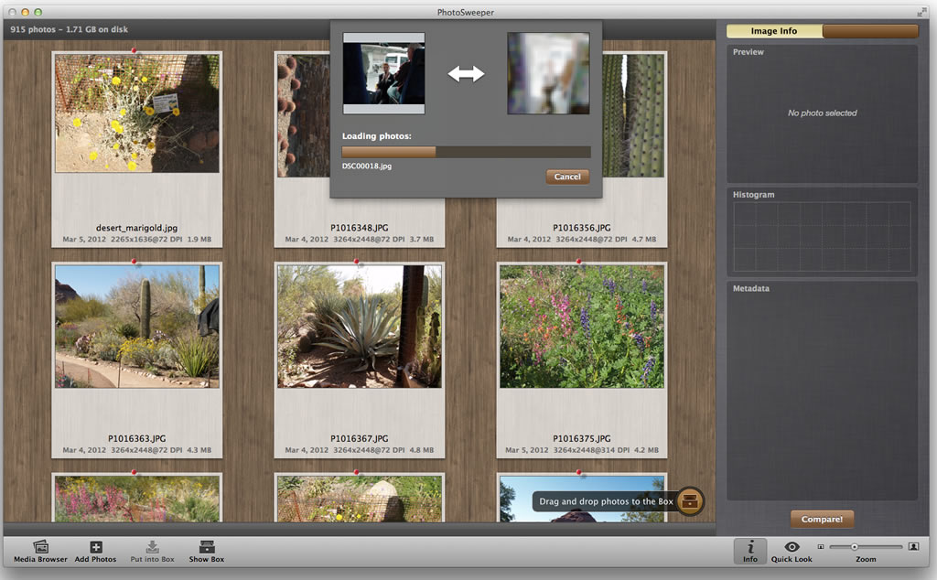Select the blank brown tab beside Image Info
Screen dimensions: 937x580
pyautogui.click(x=870, y=31)
